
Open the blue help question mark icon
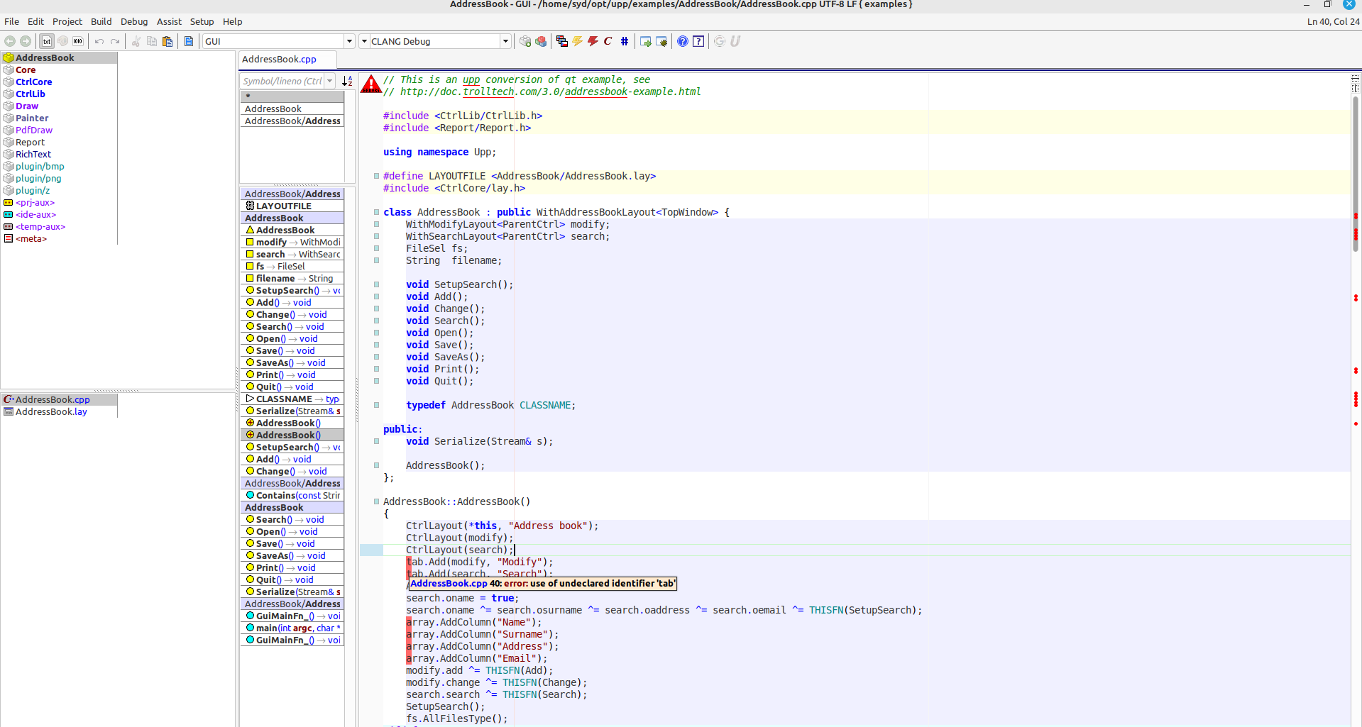coord(683,41)
